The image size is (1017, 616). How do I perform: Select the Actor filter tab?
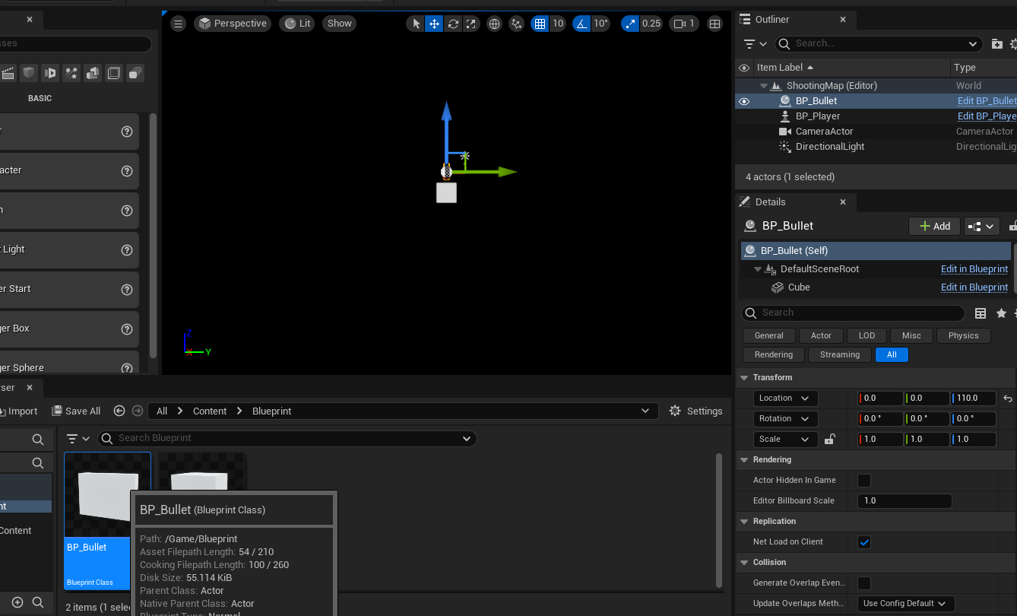click(x=821, y=335)
